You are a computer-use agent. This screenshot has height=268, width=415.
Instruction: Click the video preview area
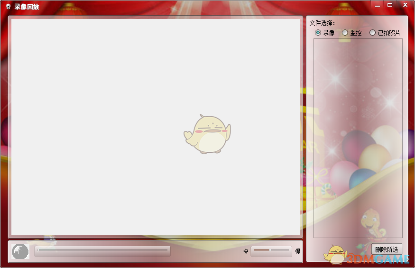[156, 127]
